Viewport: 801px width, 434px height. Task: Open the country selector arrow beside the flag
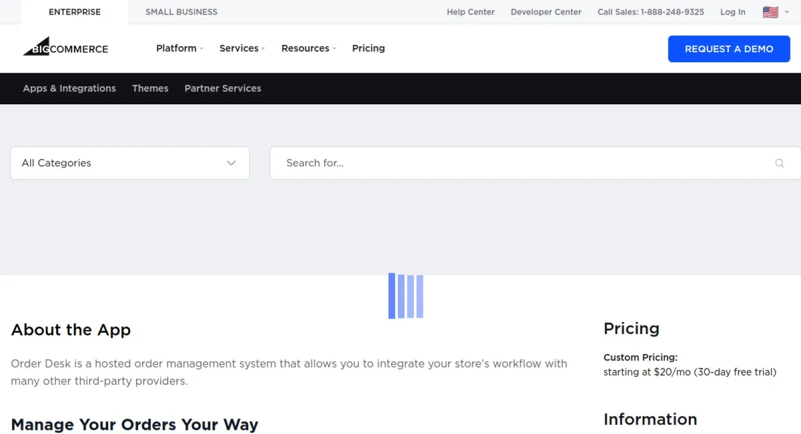pos(787,12)
